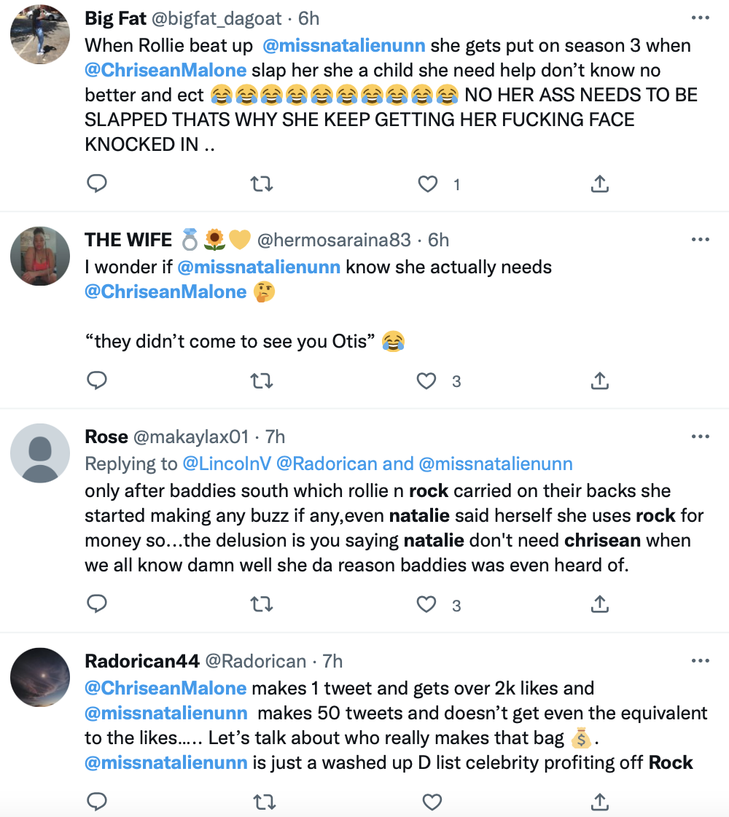The image size is (729, 817).
Task: Share Big Fat's tweet
Action: coord(599,184)
